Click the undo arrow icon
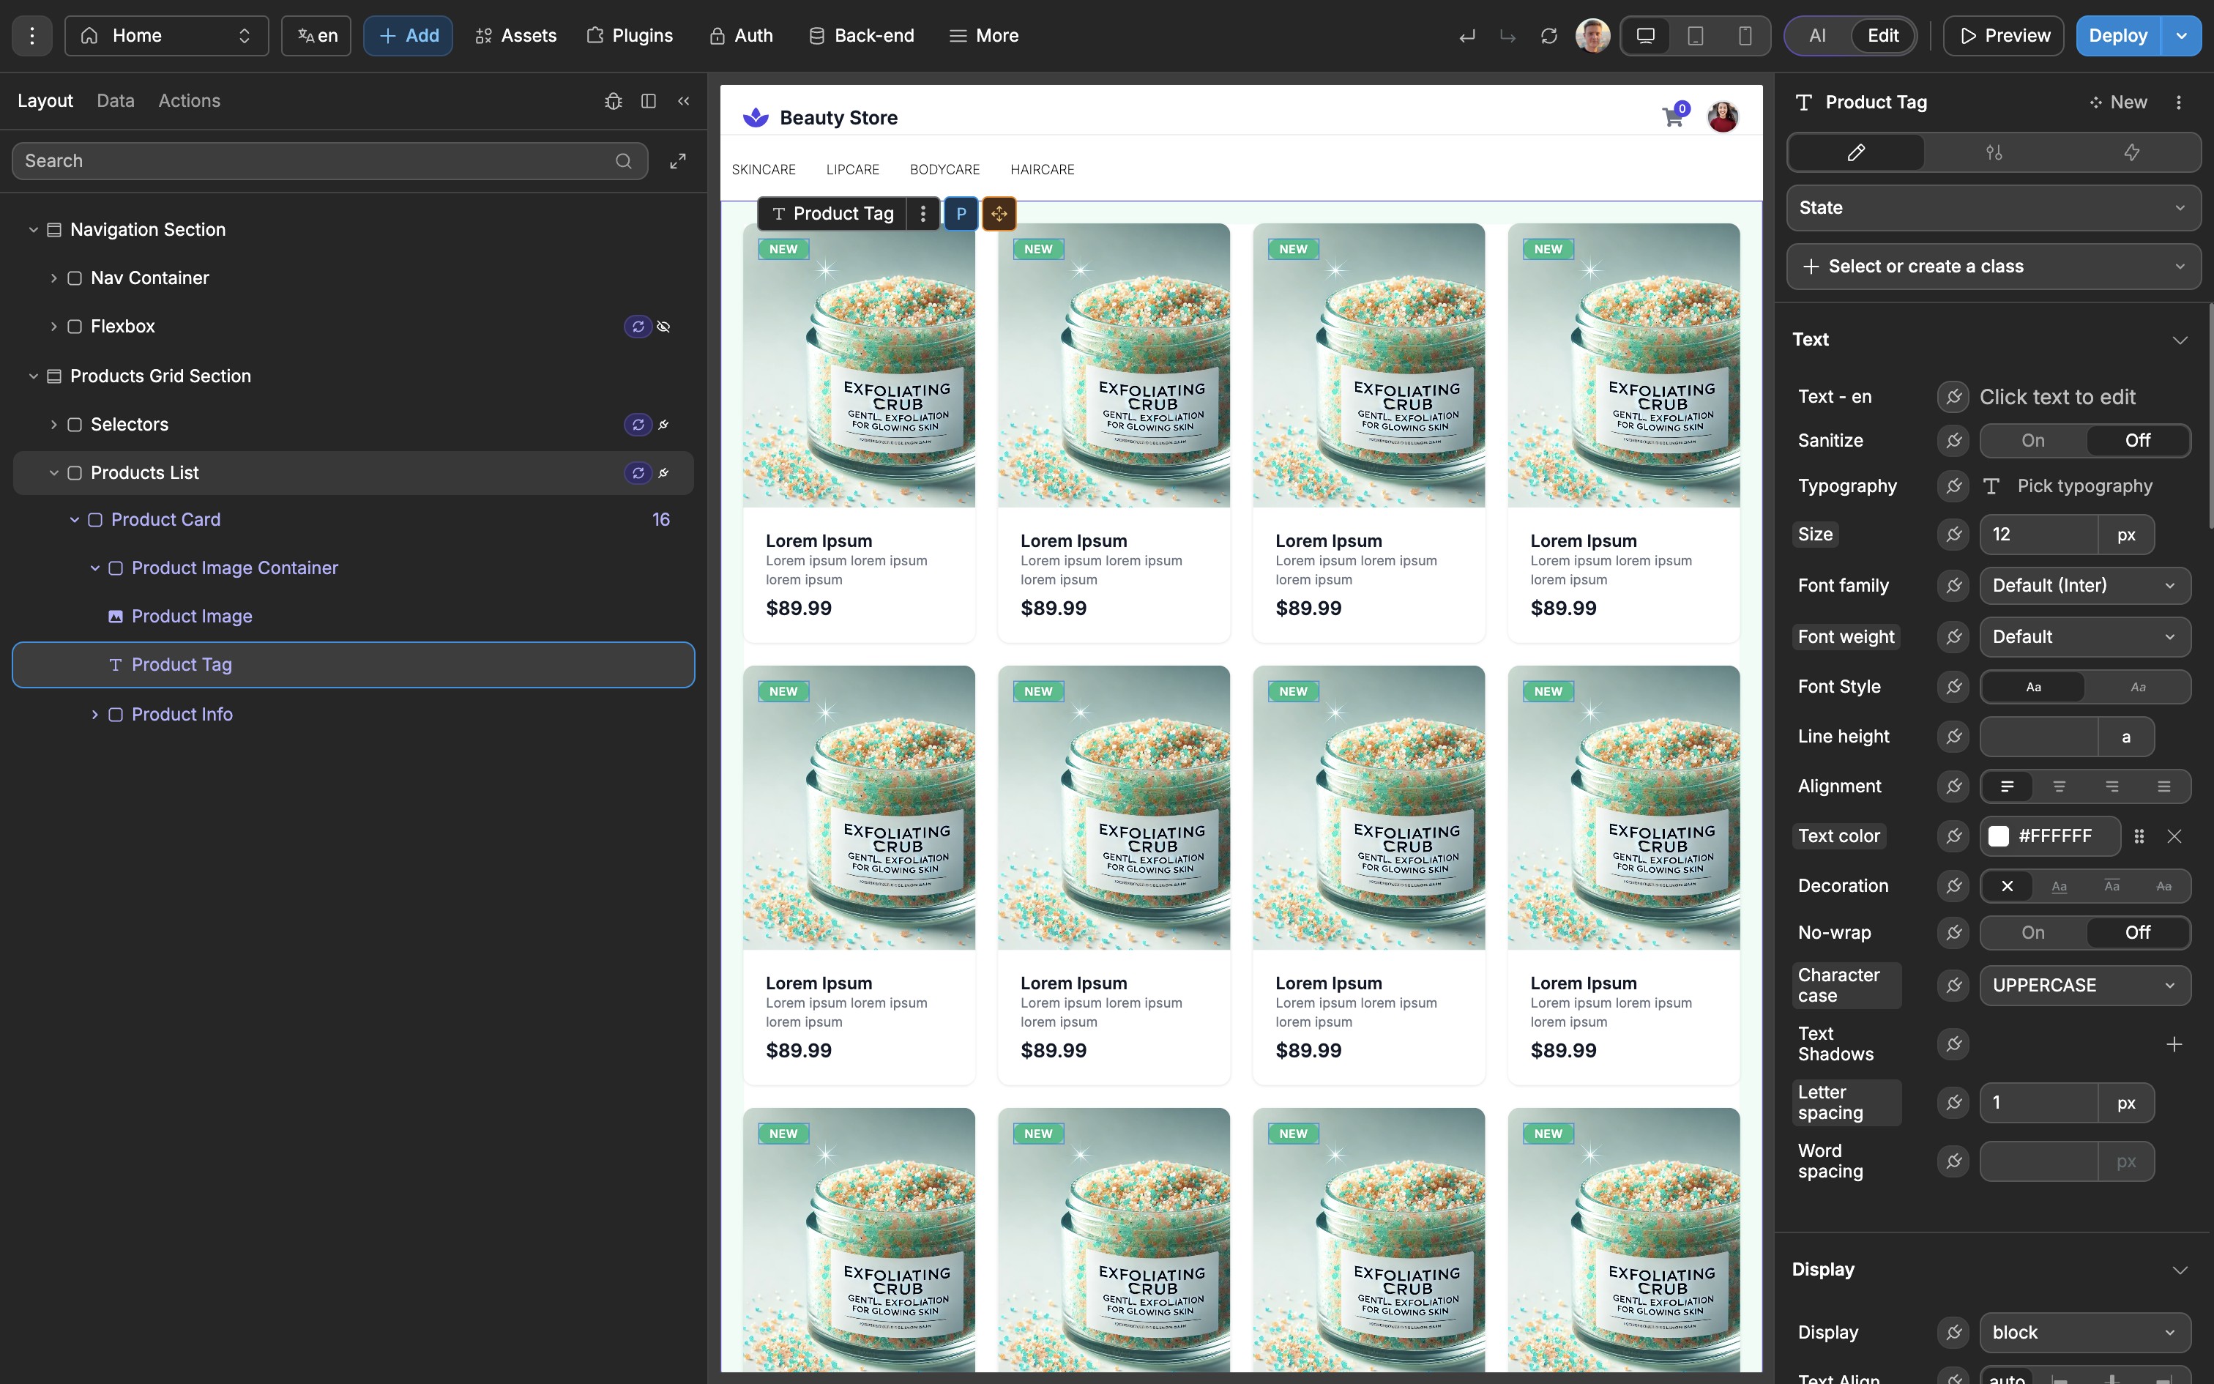This screenshot has width=2214, height=1384. [1467, 36]
